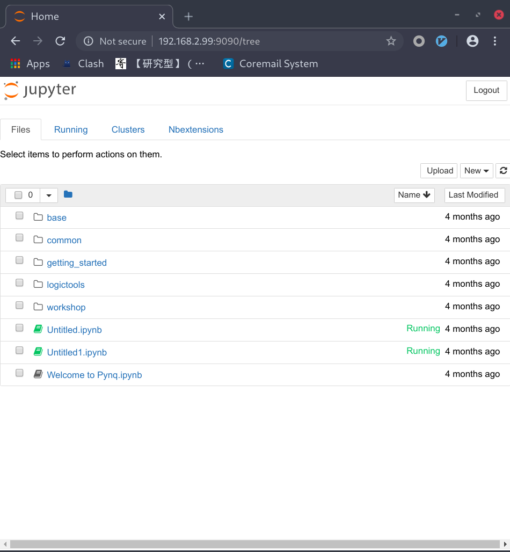Screen dimensions: 510x552
Task: Bookmark this page with the star
Action: (391, 41)
